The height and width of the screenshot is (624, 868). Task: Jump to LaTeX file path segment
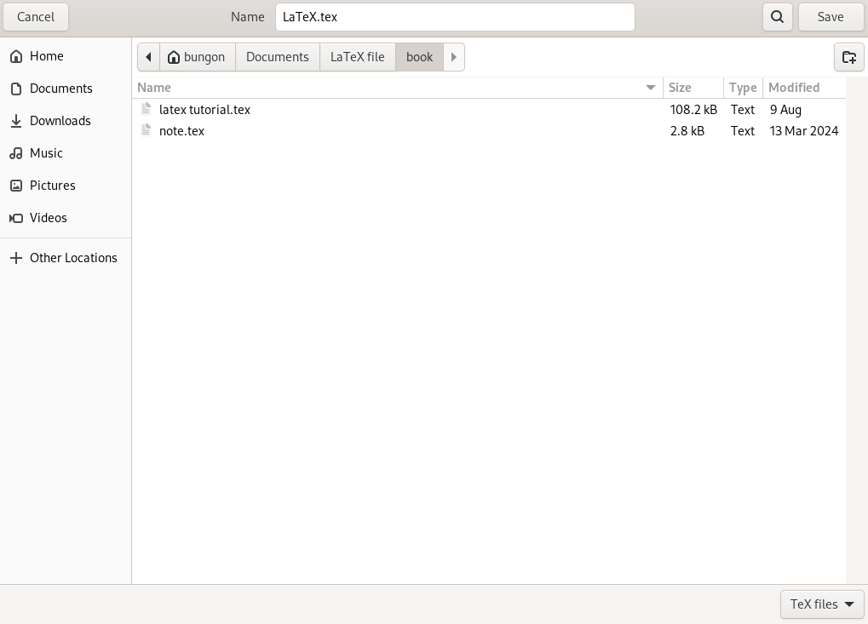tap(357, 57)
